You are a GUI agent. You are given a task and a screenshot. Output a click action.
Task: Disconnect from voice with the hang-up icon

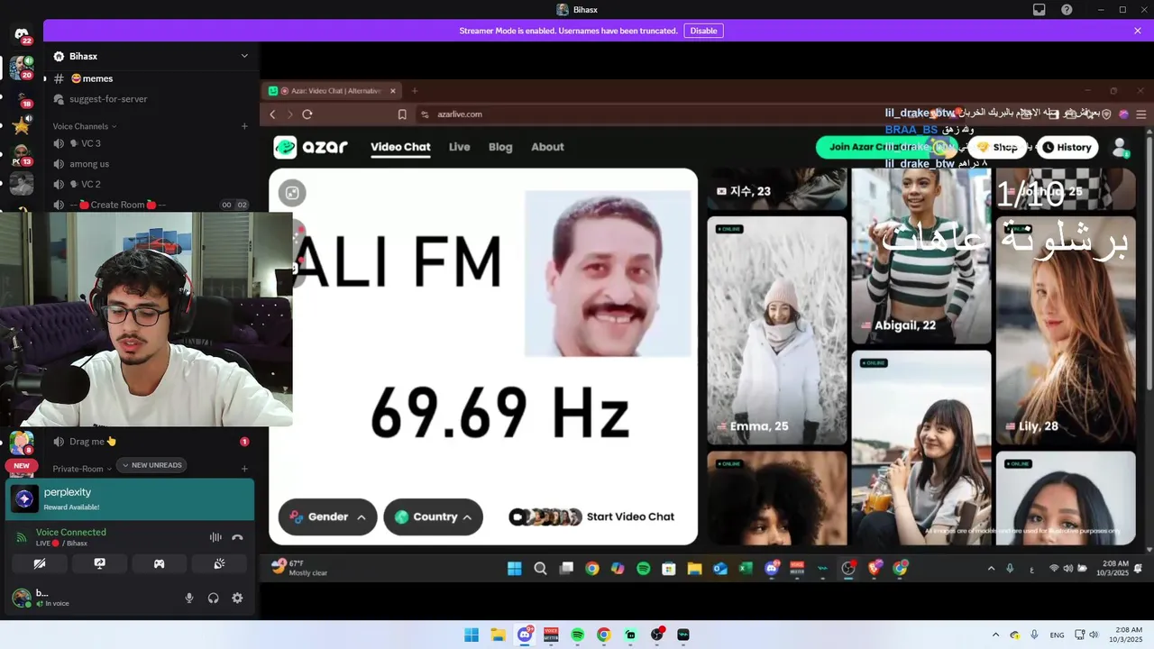point(237,537)
